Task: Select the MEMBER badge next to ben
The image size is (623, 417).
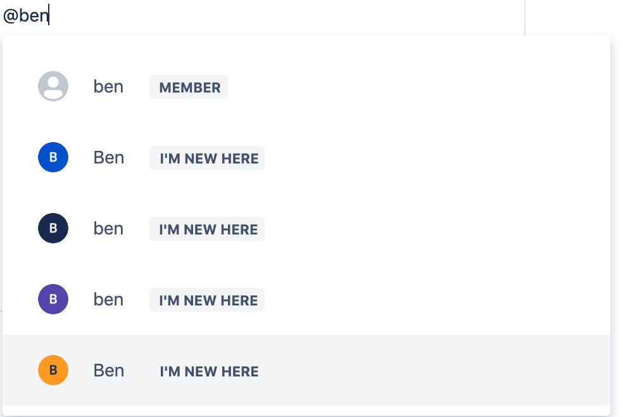Action: pos(188,87)
